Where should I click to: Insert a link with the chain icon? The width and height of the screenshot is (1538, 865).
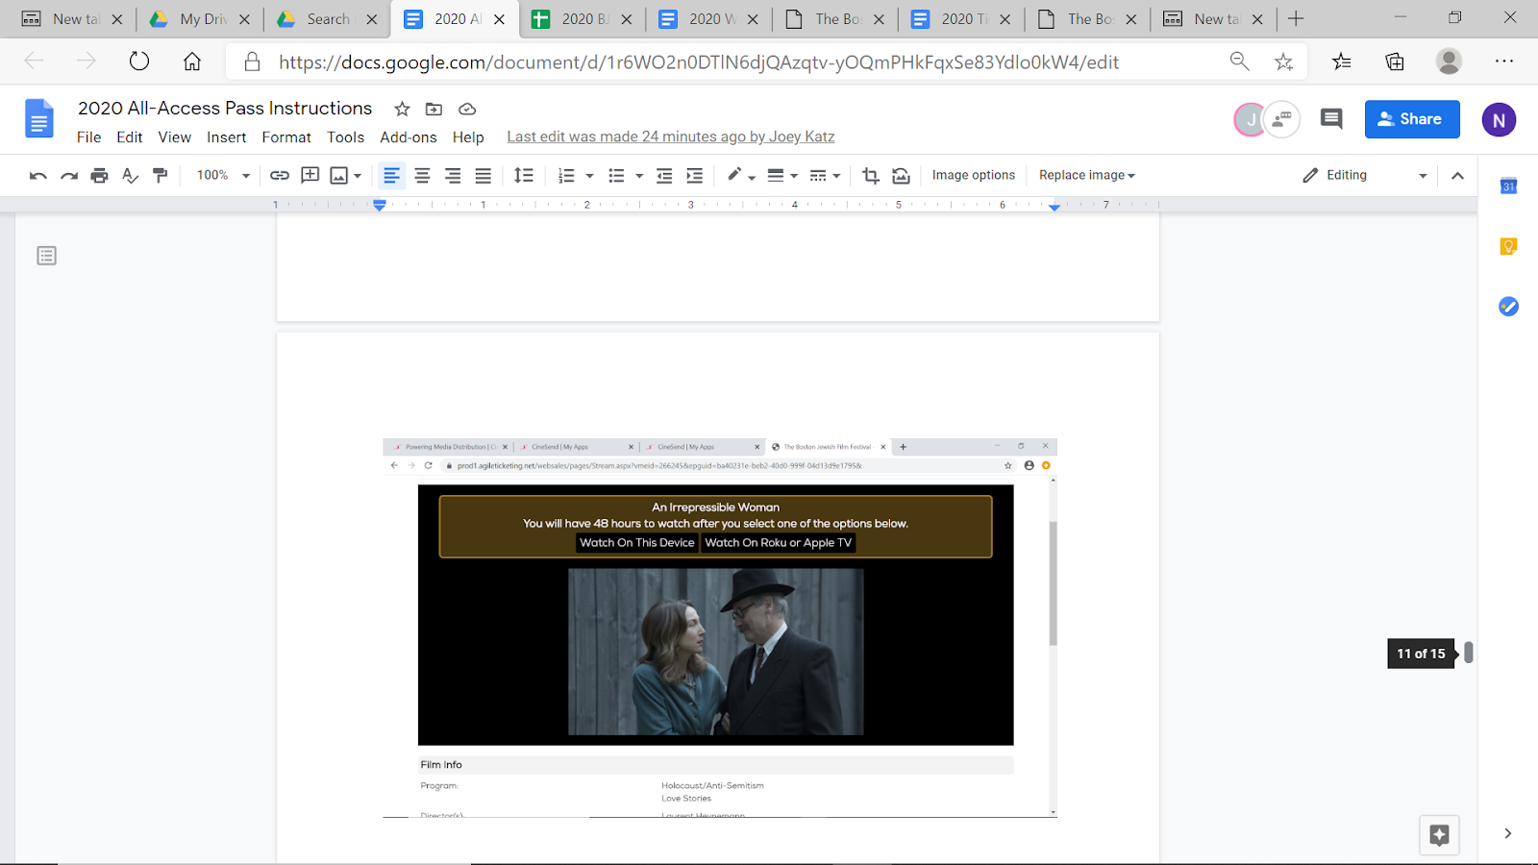click(x=279, y=175)
